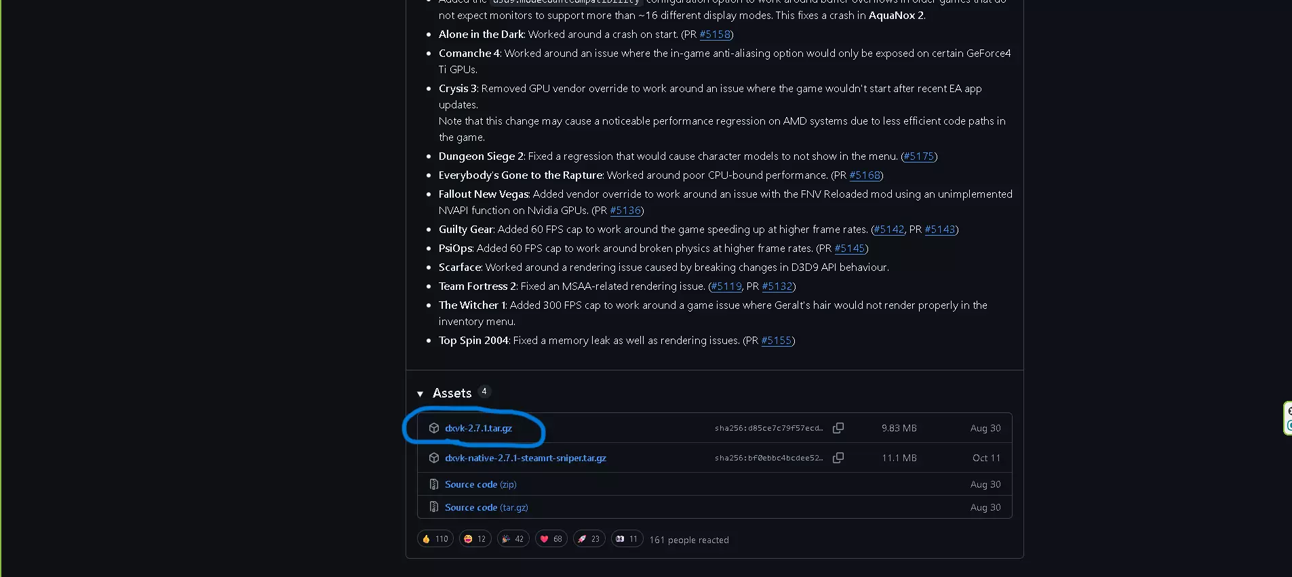Copy the sha256 hash for dxvk-2.7.1.tar.gz
The width and height of the screenshot is (1292, 577).
(x=838, y=428)
